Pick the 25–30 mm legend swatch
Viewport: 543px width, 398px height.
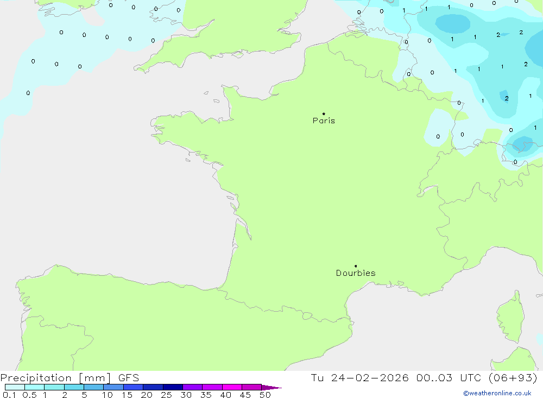pos(173,387)
